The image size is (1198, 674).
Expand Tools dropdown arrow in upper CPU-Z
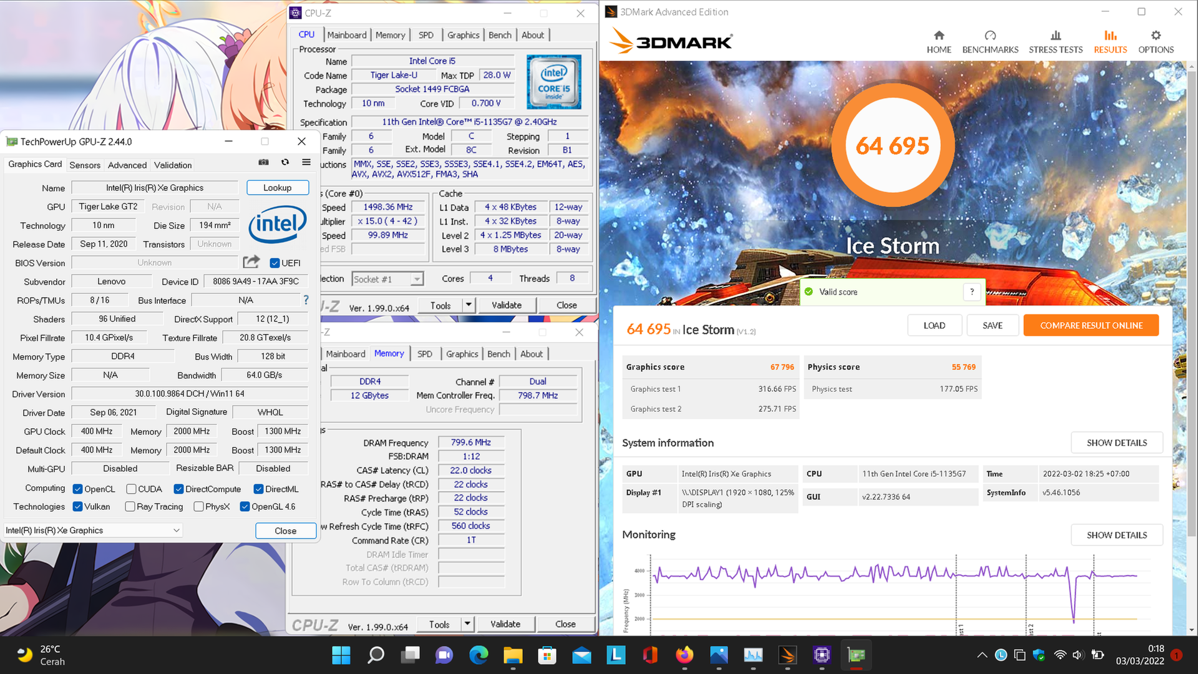click(469, 305)
